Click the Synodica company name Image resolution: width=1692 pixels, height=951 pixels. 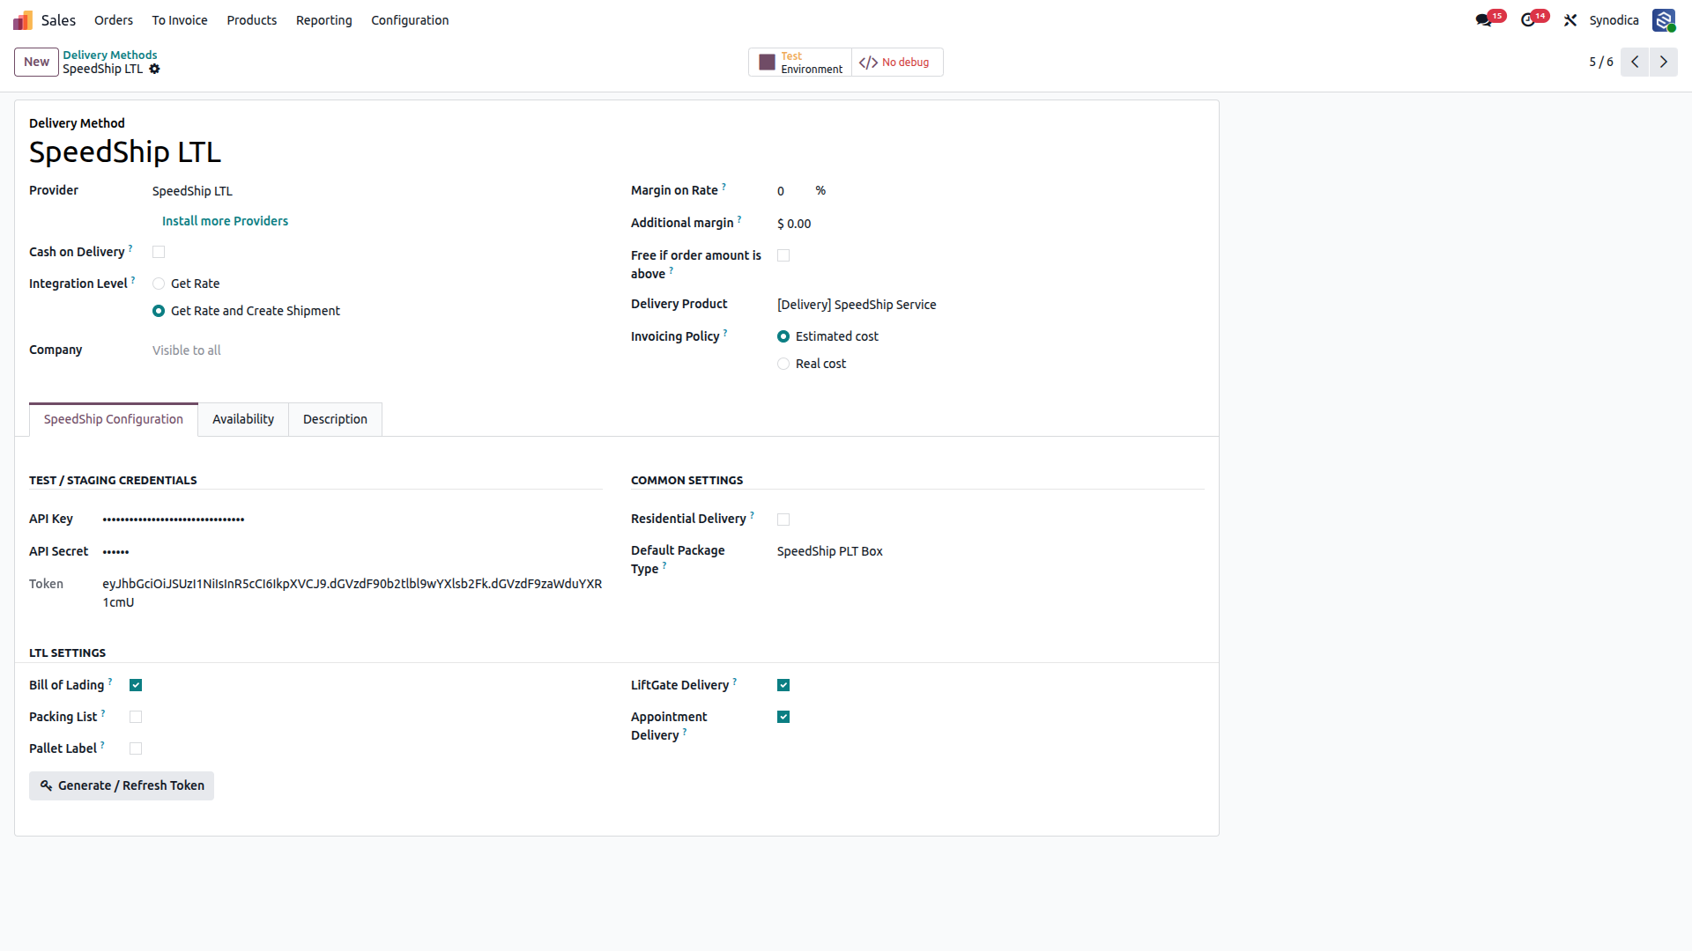coord(1614,20)
